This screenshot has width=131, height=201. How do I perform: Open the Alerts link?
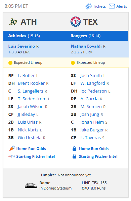[x=122, y=6]
